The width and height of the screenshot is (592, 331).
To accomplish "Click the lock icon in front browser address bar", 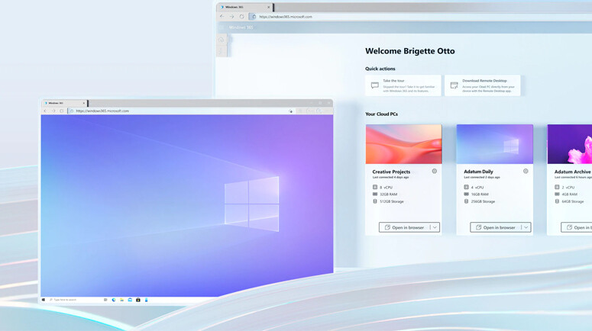I will click(72, 111).
